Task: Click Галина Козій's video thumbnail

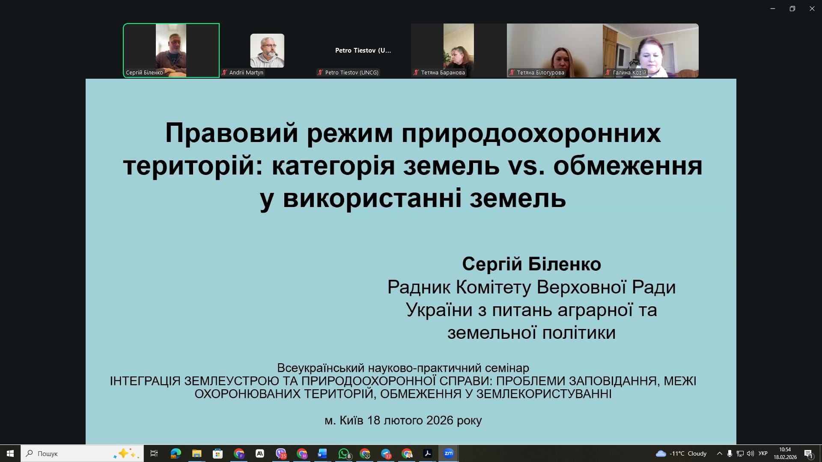Action: point(650,50)
